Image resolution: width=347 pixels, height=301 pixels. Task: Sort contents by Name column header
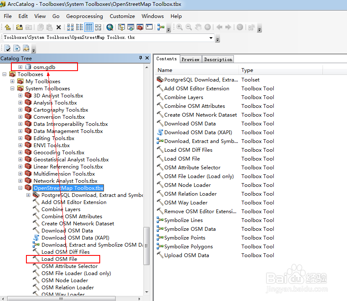[x=197, y=70]
